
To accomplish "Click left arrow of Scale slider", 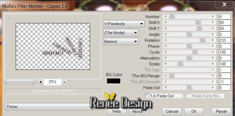I will click(x=165, y=64).
